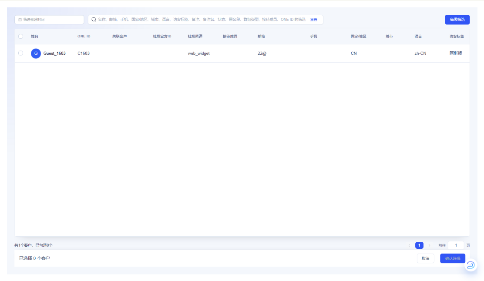
Task: Click the 重置 link in the search bar
Action: 314,20
